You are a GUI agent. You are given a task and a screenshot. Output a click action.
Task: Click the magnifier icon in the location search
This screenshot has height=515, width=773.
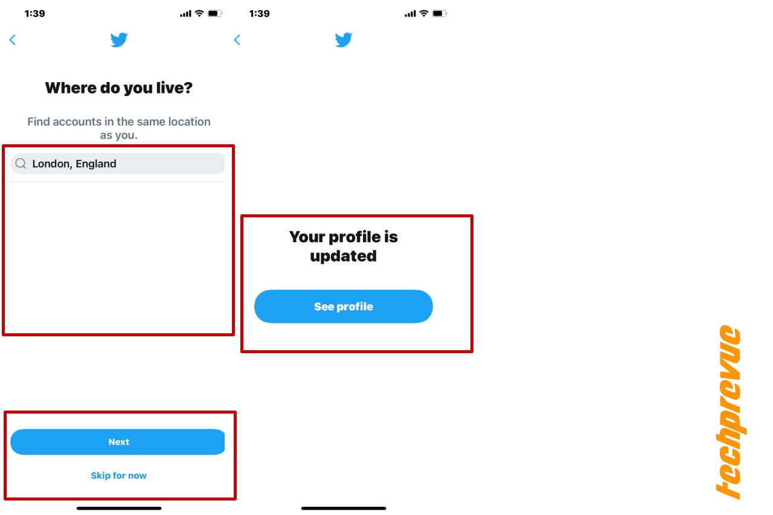point(21,164)
